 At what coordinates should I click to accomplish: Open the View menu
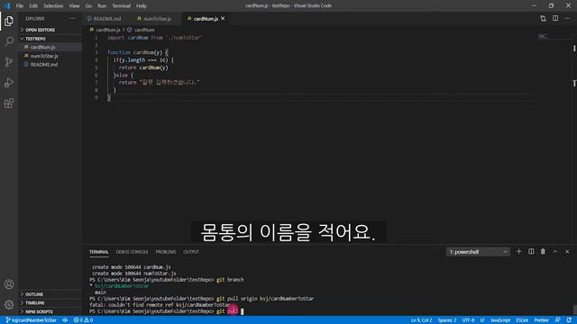click(74, 6)
